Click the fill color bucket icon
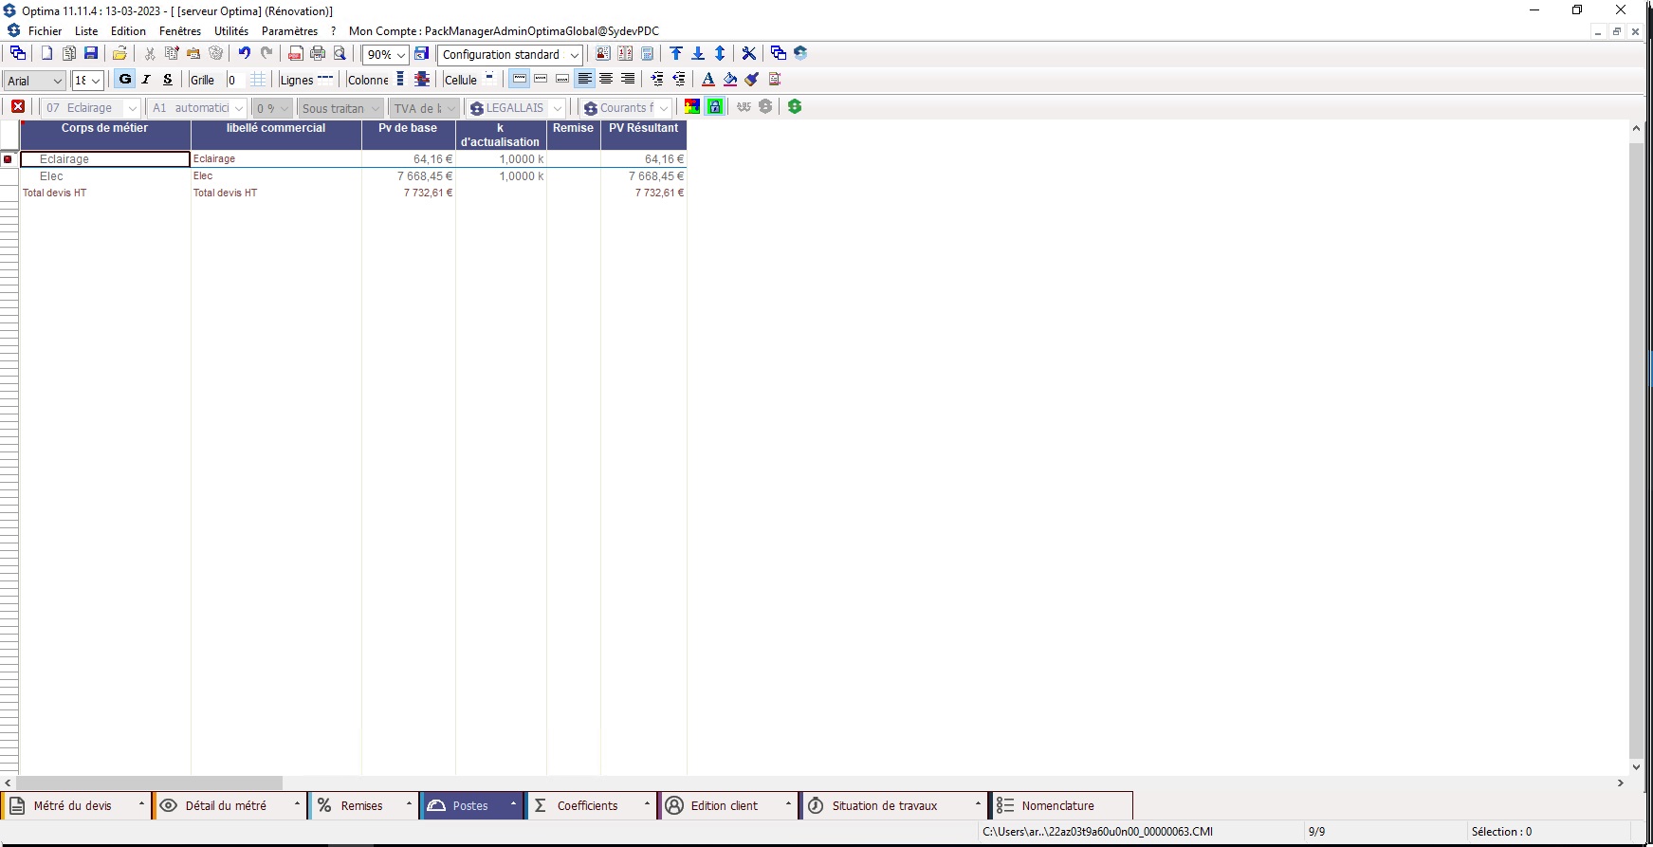Image resolution: width=1653 pixels, height=847 pixels. pos(730,80)
